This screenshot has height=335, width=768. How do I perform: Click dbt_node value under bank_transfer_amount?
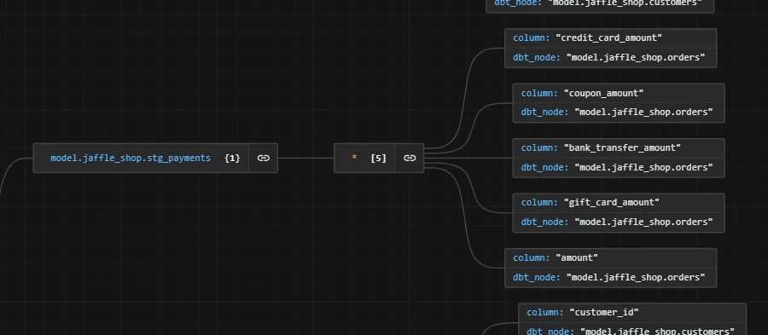(x=643, y=167)
